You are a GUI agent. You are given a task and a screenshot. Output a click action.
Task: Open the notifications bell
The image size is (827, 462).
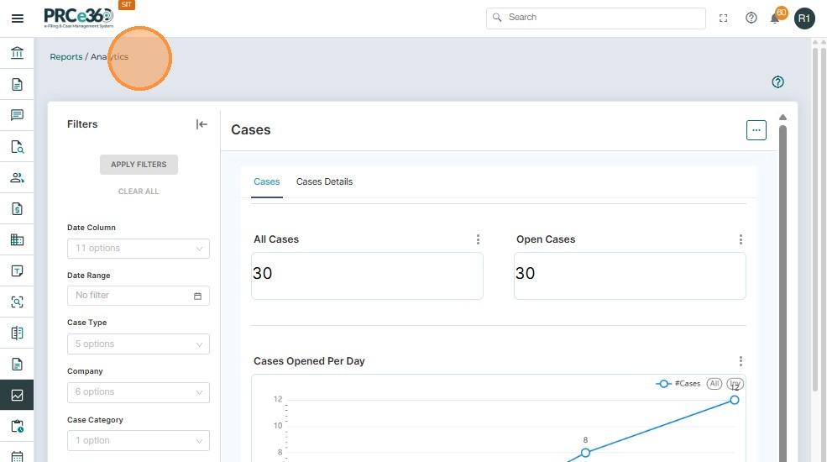(775, 18)
